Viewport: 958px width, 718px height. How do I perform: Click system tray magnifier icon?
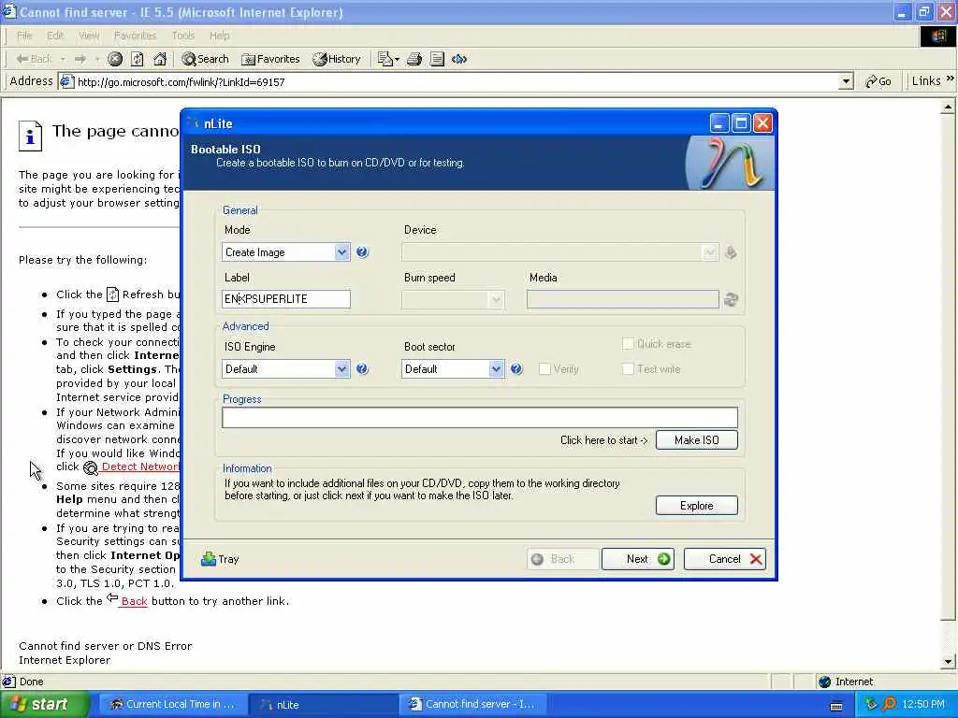[889, 704]
